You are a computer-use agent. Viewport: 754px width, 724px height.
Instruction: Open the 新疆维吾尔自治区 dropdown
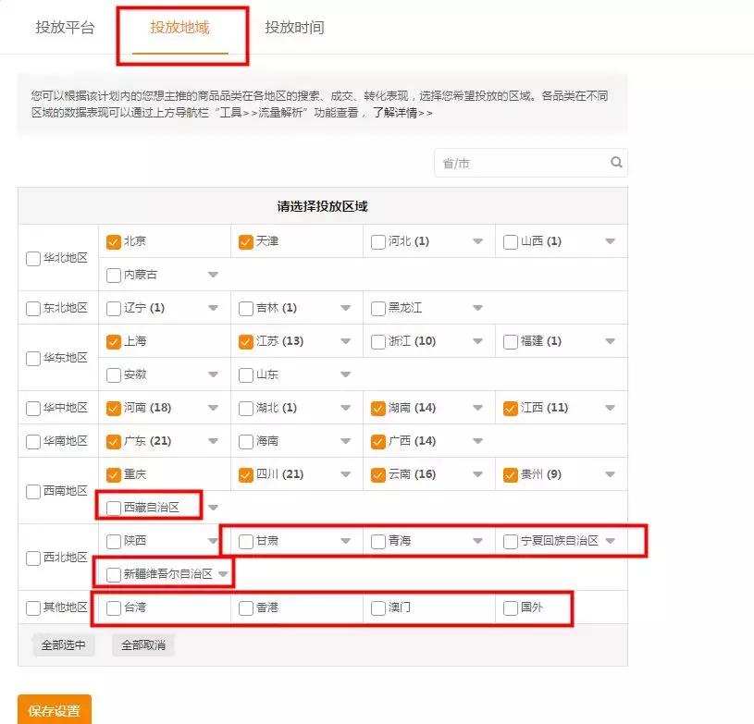tap(222, 572)
